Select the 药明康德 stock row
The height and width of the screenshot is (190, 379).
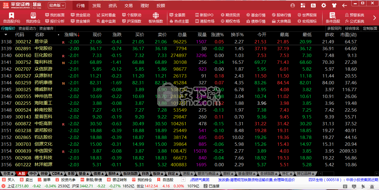[179, 83]
